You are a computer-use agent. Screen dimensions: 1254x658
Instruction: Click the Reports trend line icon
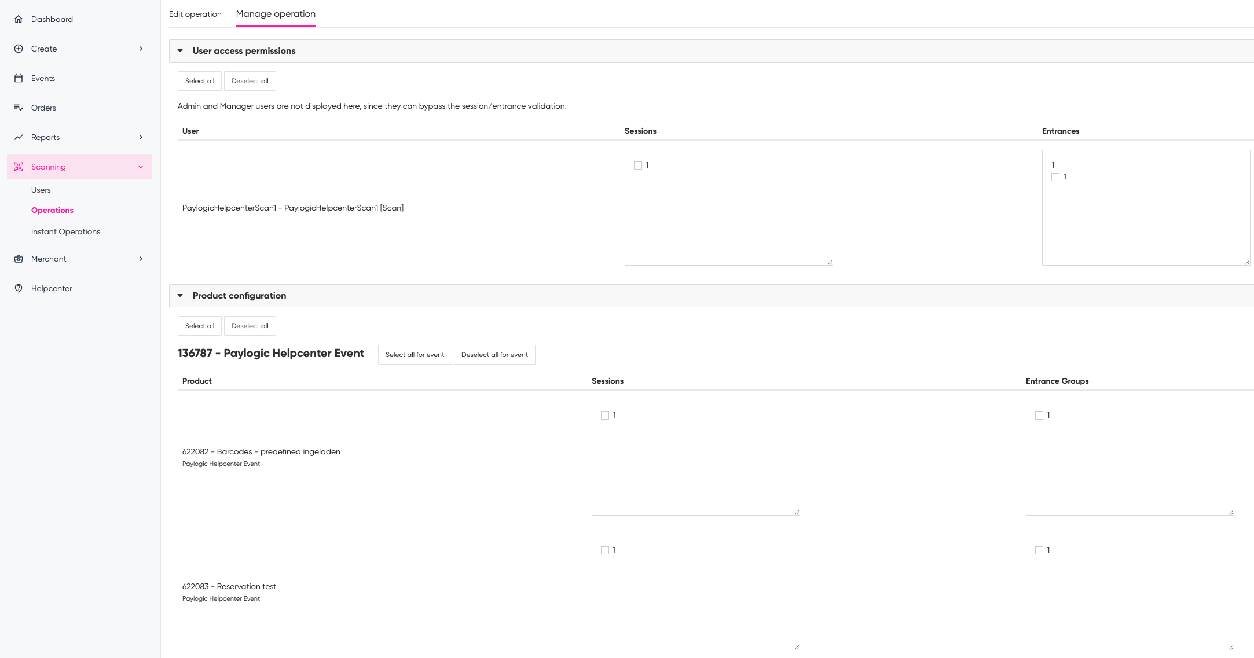pyautogui.click(x=19, y=137)
